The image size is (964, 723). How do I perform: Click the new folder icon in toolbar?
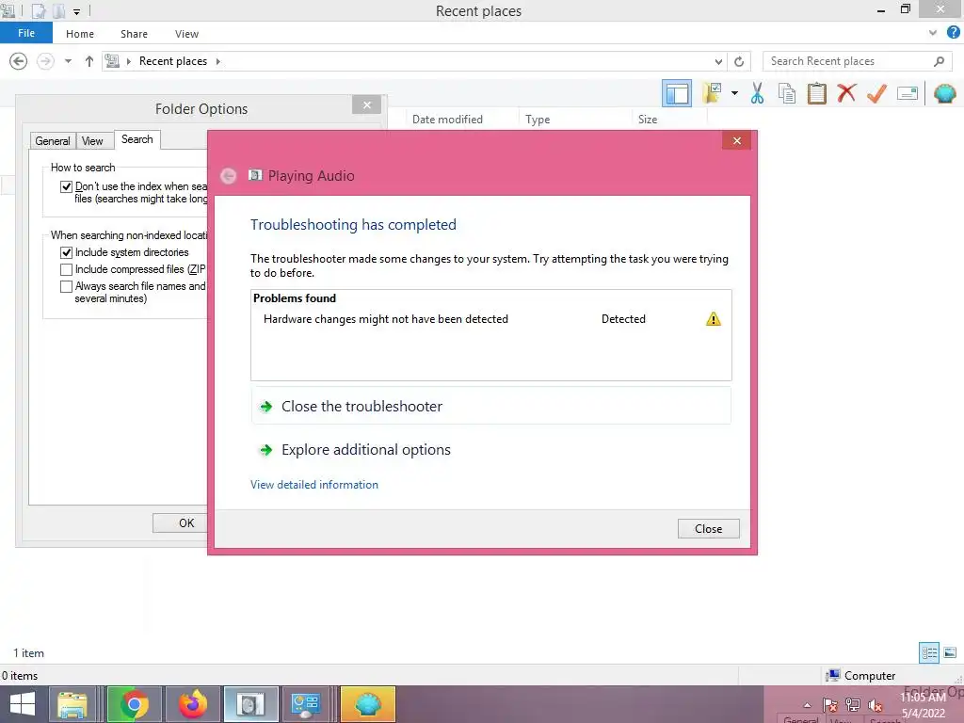click(712, 93)
